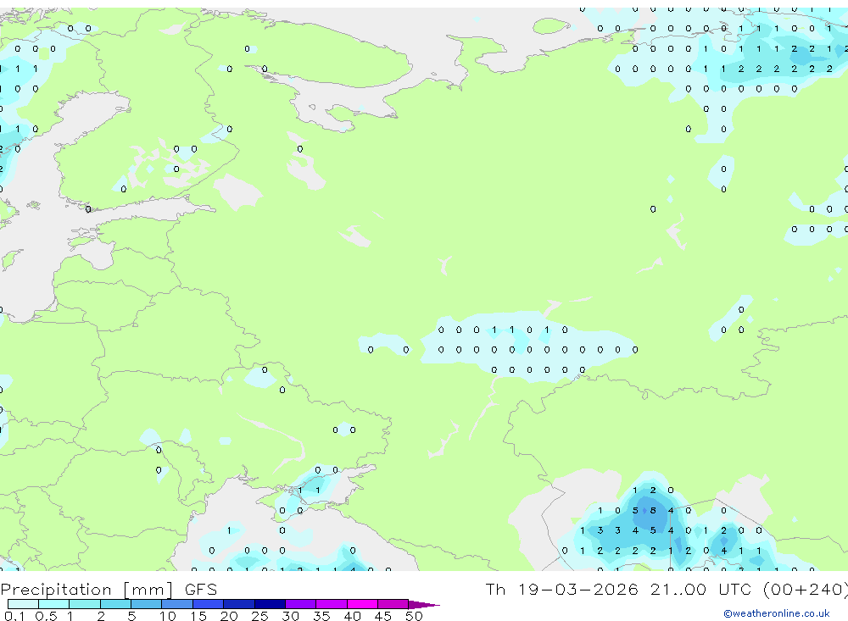Click legend label '25'
The width and height of the screenshot is (848, 621).
[259, 616]
